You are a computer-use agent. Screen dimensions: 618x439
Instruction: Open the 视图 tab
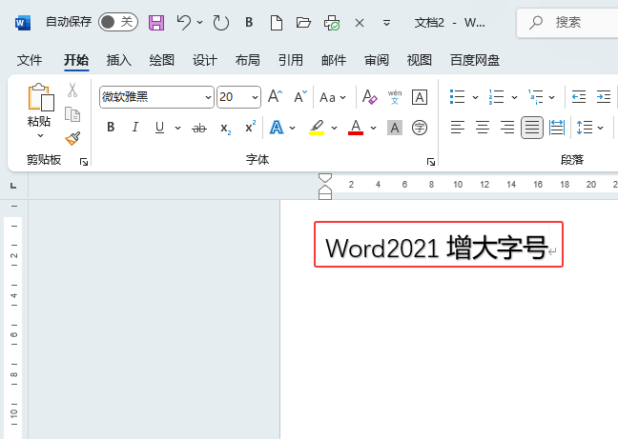coord(420,60)
